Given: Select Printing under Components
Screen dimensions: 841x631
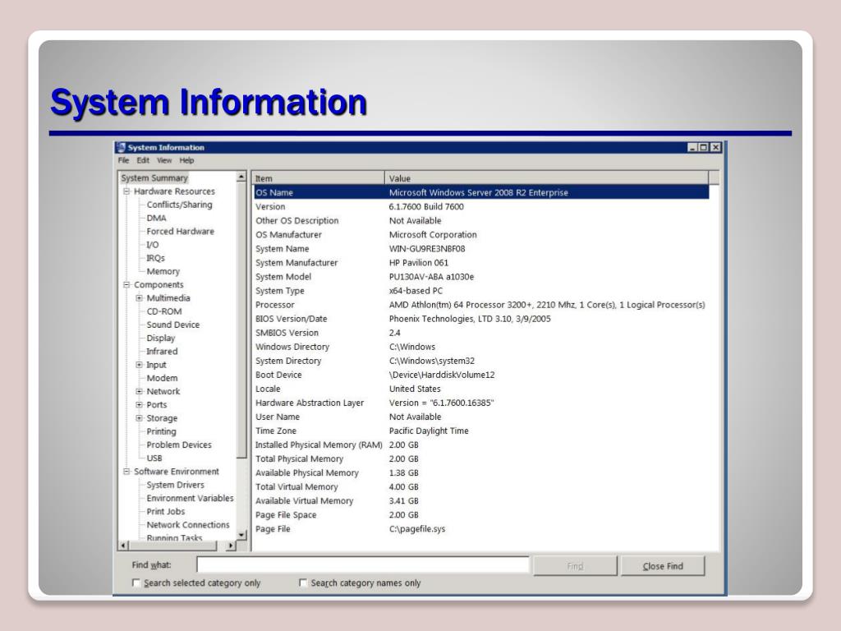Looking at the screenshot, I should coord(162,431).
